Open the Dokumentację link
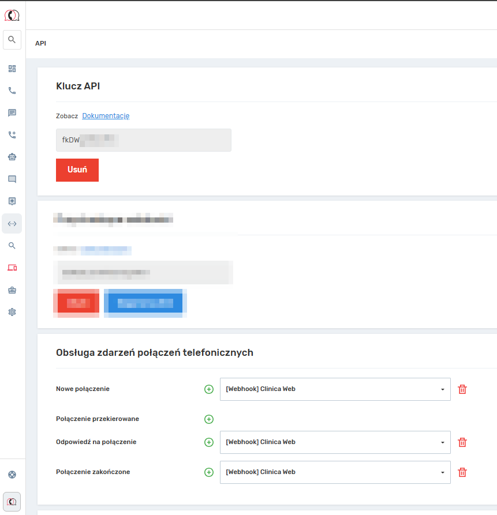Viewport: 497px width, 515px height. point(106,116)
